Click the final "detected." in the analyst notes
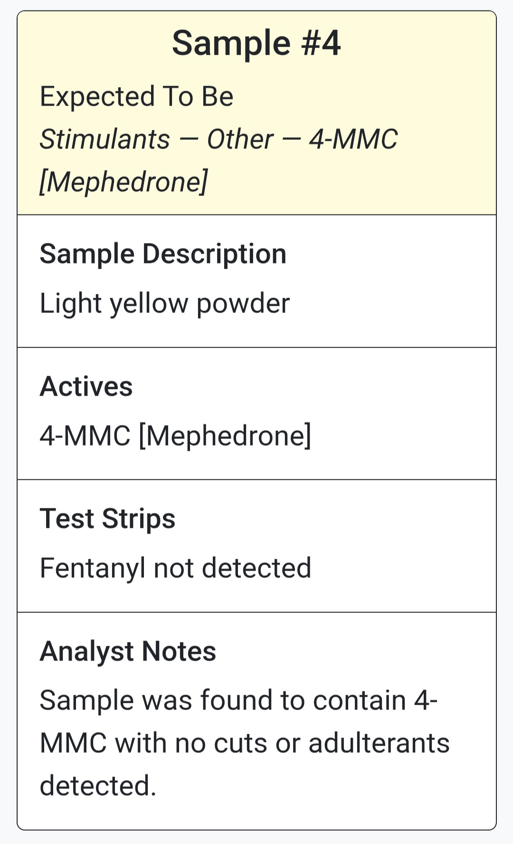Viewport: 513px width, 844px height. coord(98,786)
